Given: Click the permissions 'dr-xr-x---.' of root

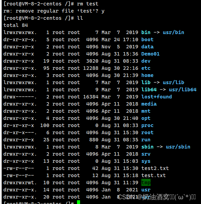Looking at the screenshot, I should (20, 132).
